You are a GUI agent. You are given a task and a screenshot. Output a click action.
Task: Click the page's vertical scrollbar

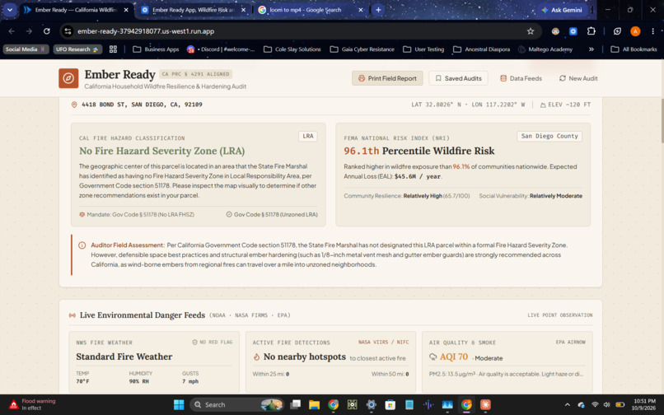662,121
